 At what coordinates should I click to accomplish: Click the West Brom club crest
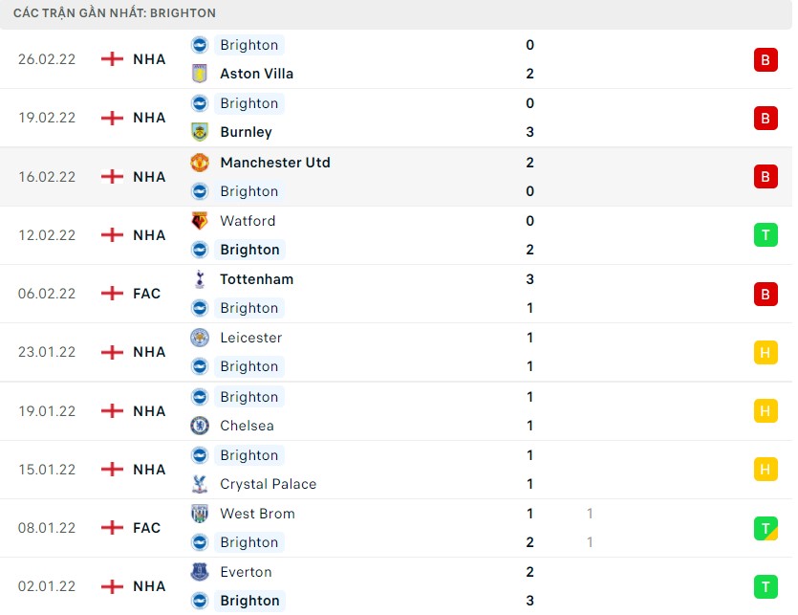pos(200,514)
